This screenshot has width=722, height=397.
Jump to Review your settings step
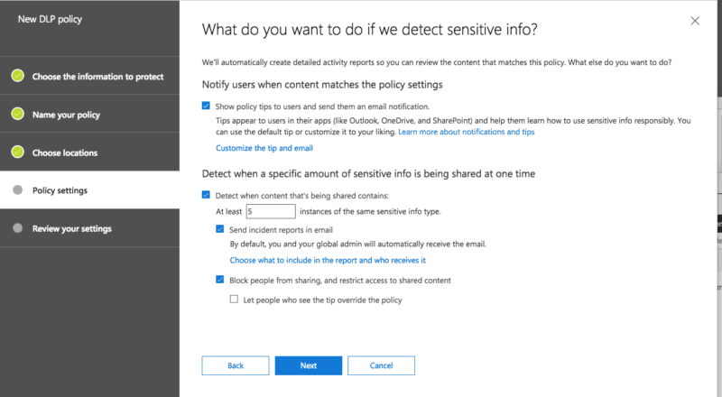pyautogui.click(x=71, y=228)
